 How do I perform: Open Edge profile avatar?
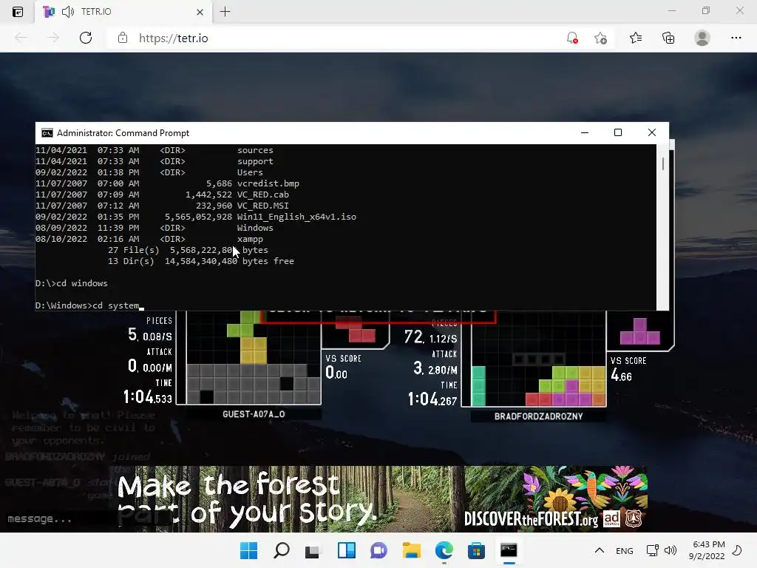click(702, 38)
